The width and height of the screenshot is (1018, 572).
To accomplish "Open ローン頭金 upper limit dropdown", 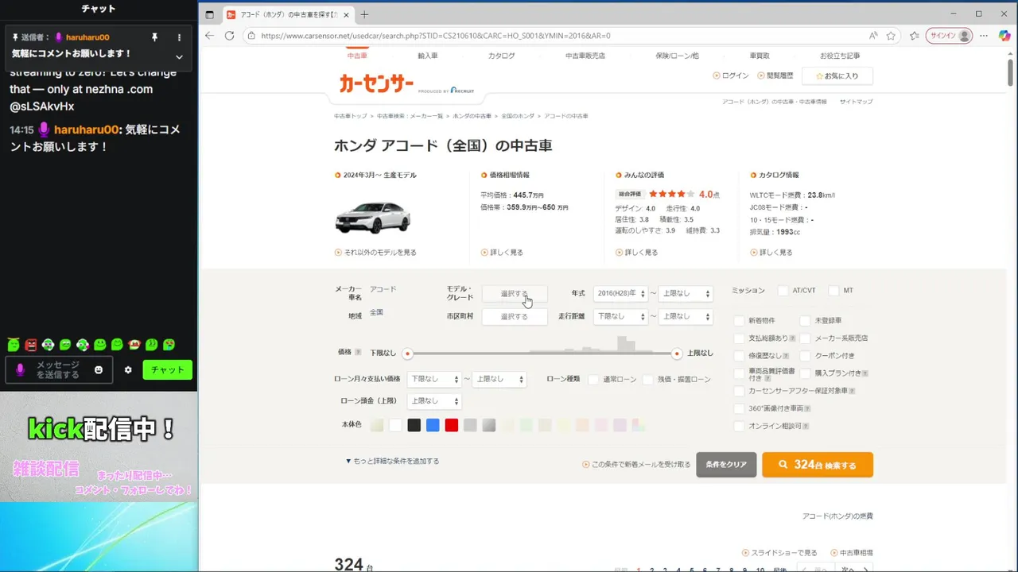I will point(434,401).
